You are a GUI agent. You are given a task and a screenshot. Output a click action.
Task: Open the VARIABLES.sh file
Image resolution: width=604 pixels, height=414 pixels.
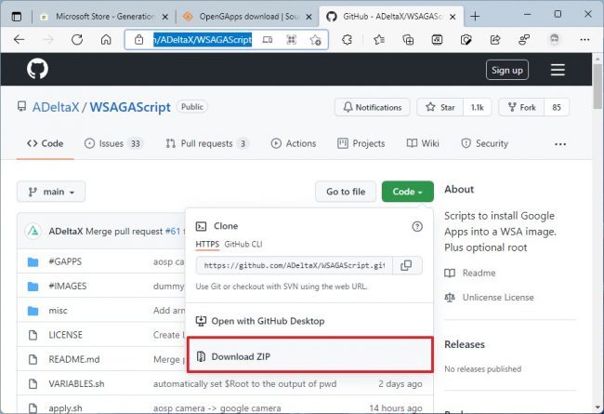[x=76, y=384]
